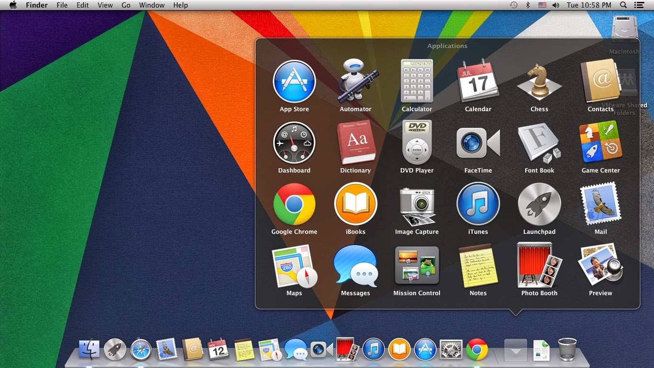Open the View menu

(105, 5)
